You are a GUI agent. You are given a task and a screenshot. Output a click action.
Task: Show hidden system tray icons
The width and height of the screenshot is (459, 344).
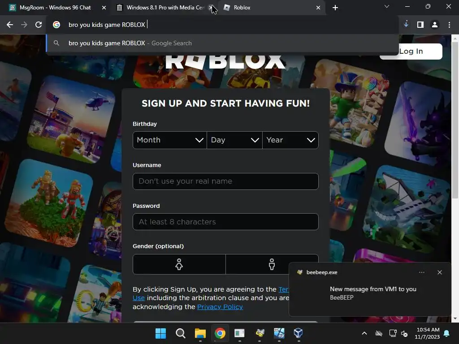[364, 333]
